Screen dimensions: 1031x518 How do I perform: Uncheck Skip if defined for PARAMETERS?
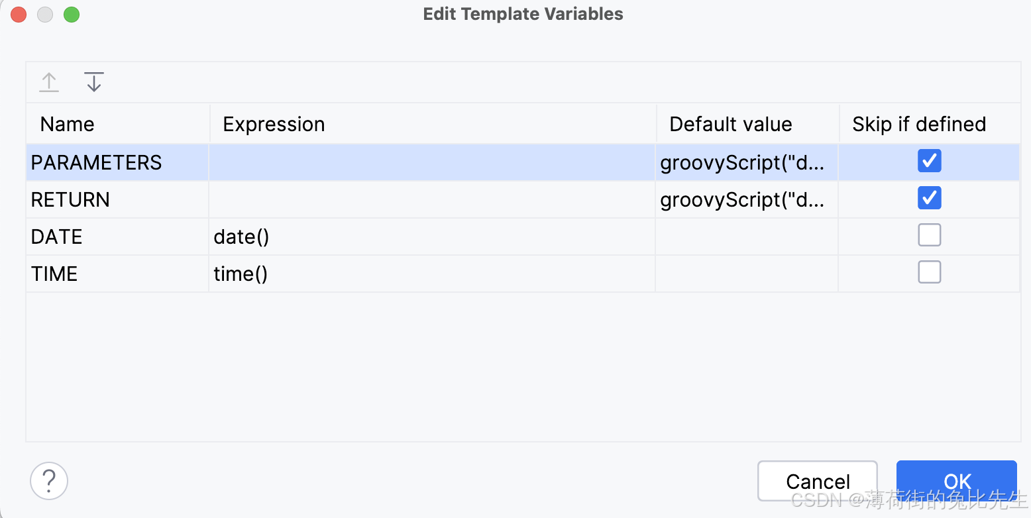[929, 161]
